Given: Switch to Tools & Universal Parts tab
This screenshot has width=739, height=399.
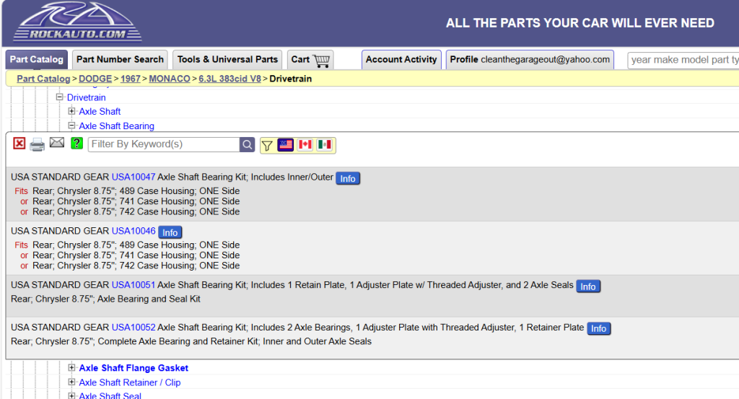Looking at the screenshot, I should tap(227, 60).
